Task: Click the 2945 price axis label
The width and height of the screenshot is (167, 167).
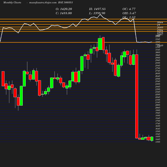Action: (158, 60)
